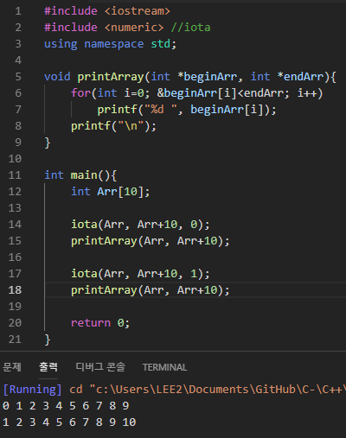
Task: Click 'main' on line 11
Action: tap(84, 175)
